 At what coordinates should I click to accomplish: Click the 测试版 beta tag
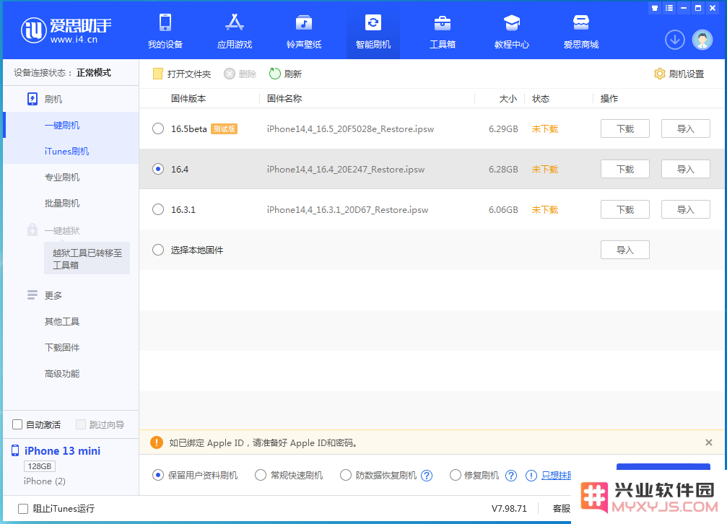(x=224, y=129)
